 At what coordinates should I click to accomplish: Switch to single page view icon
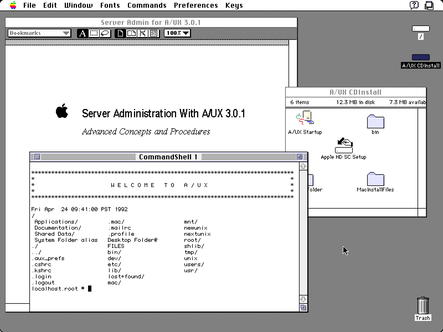[x=120, y=33]
